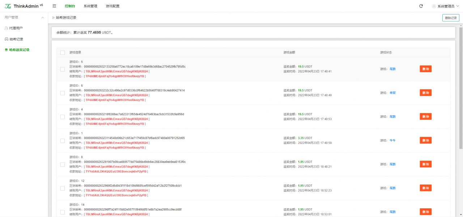Toggle the select-all checkbox in table header
This screenshot has height=217, width=463.
pos(63,52)
